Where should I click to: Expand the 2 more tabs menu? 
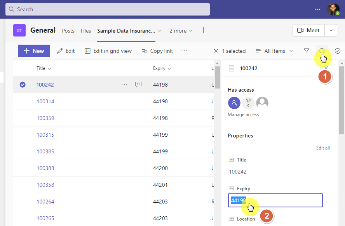click(181, 31)
